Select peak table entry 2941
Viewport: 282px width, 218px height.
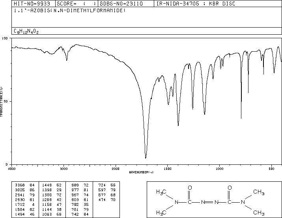pos(24,195)
